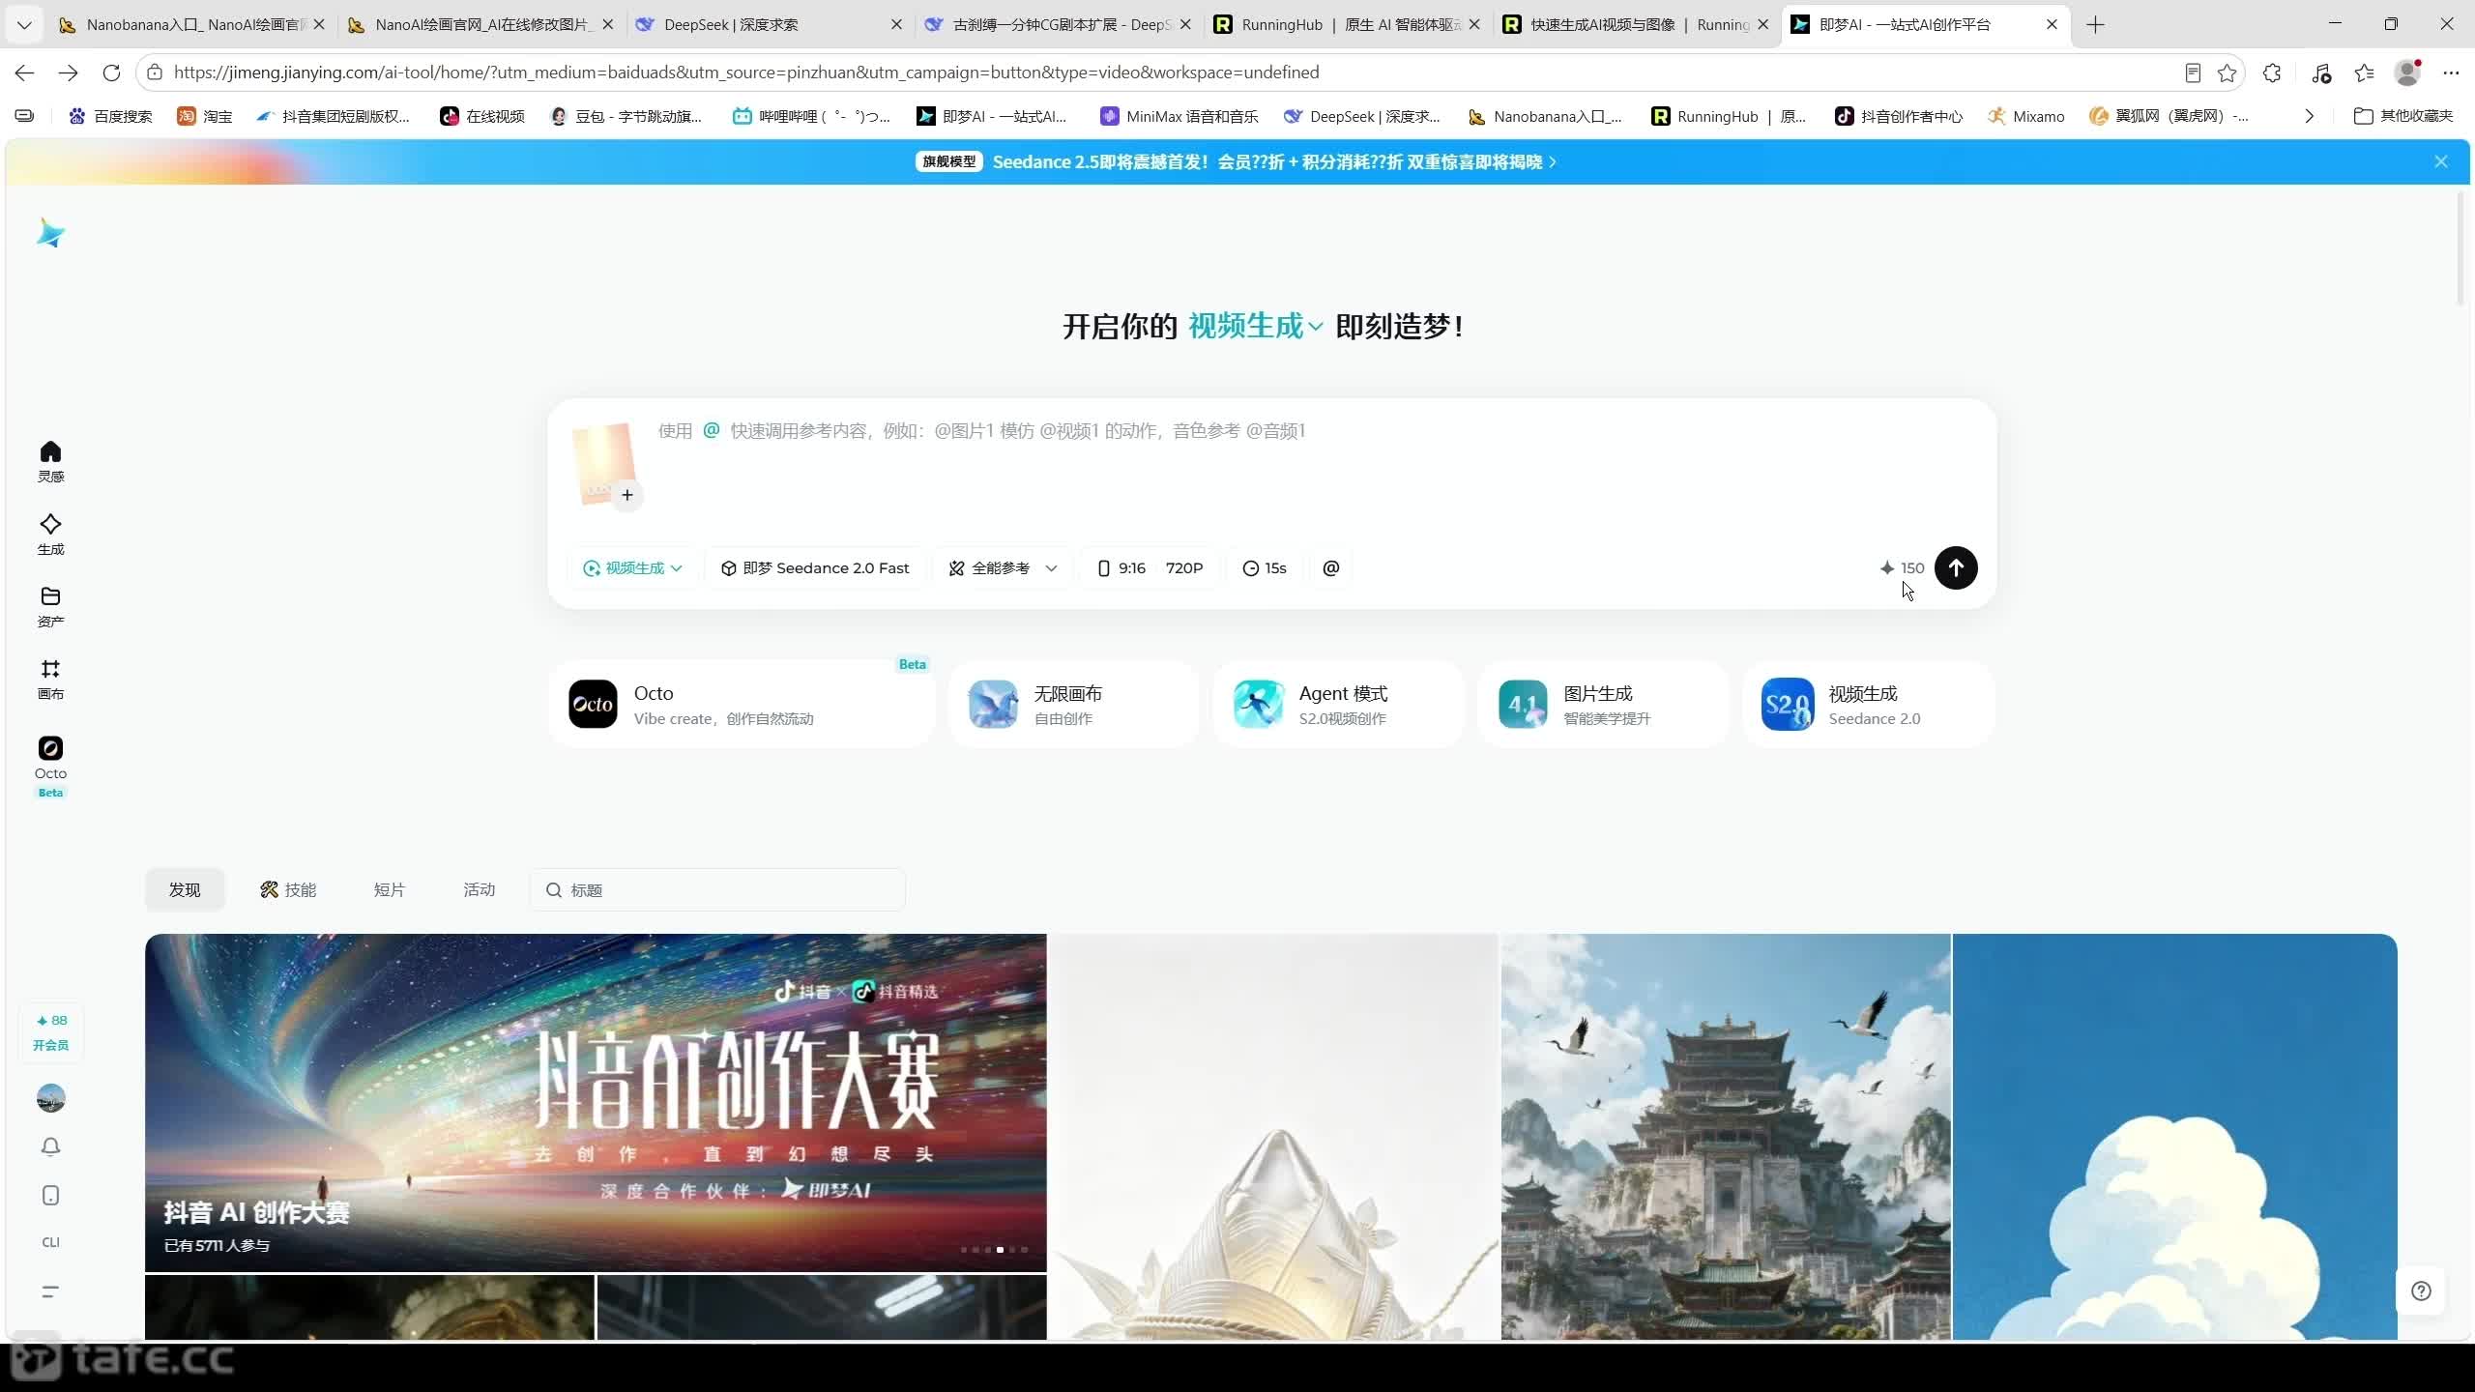Image resolution: width=2475 pixels, height=1392 pixels.
Task: Open a new browser tab
Action: 2095,24
